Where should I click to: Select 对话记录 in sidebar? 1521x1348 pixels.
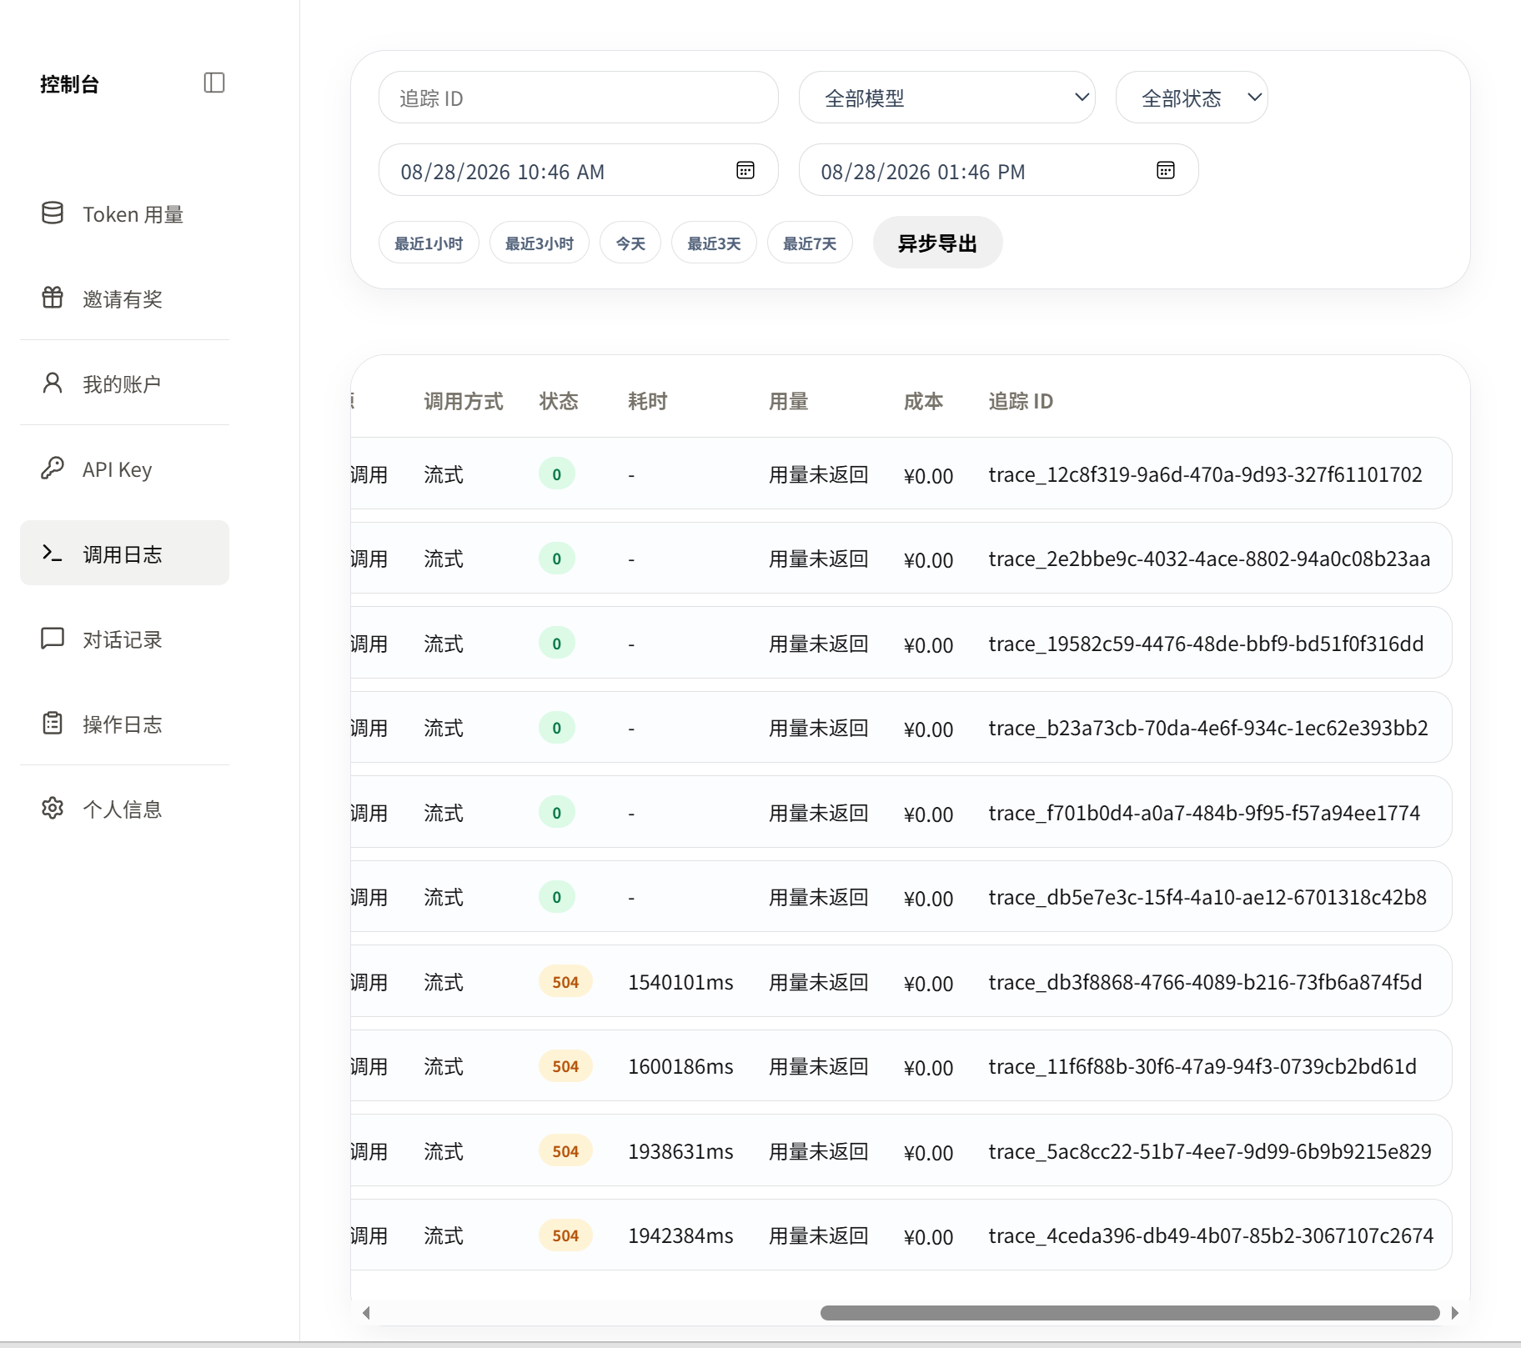coord(124,639)
